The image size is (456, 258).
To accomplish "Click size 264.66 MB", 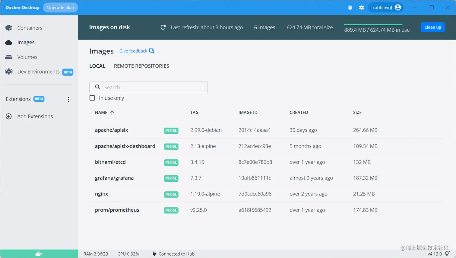I will tap(365, 130).
